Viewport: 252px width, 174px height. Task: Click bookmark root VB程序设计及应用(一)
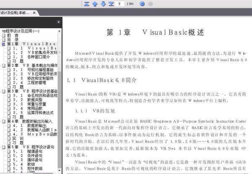pyautogui.click(x=21, y=31)
